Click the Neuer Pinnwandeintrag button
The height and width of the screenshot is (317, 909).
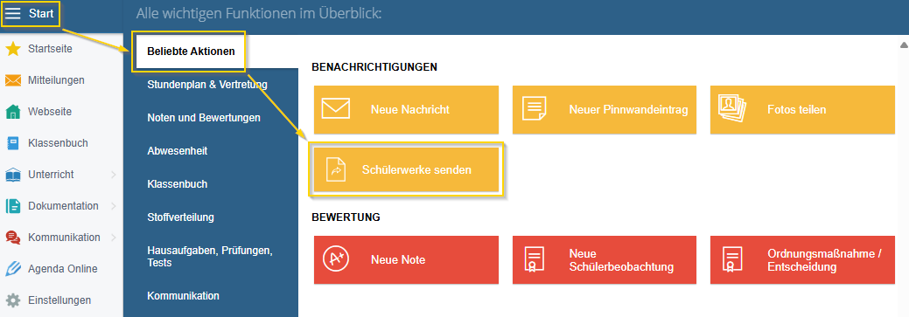pos(604,109)
